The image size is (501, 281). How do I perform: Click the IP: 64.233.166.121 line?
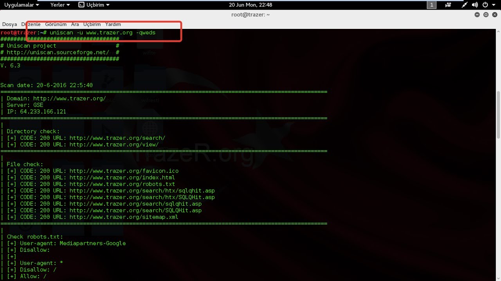pyautogui.click(x=33, y=112)
